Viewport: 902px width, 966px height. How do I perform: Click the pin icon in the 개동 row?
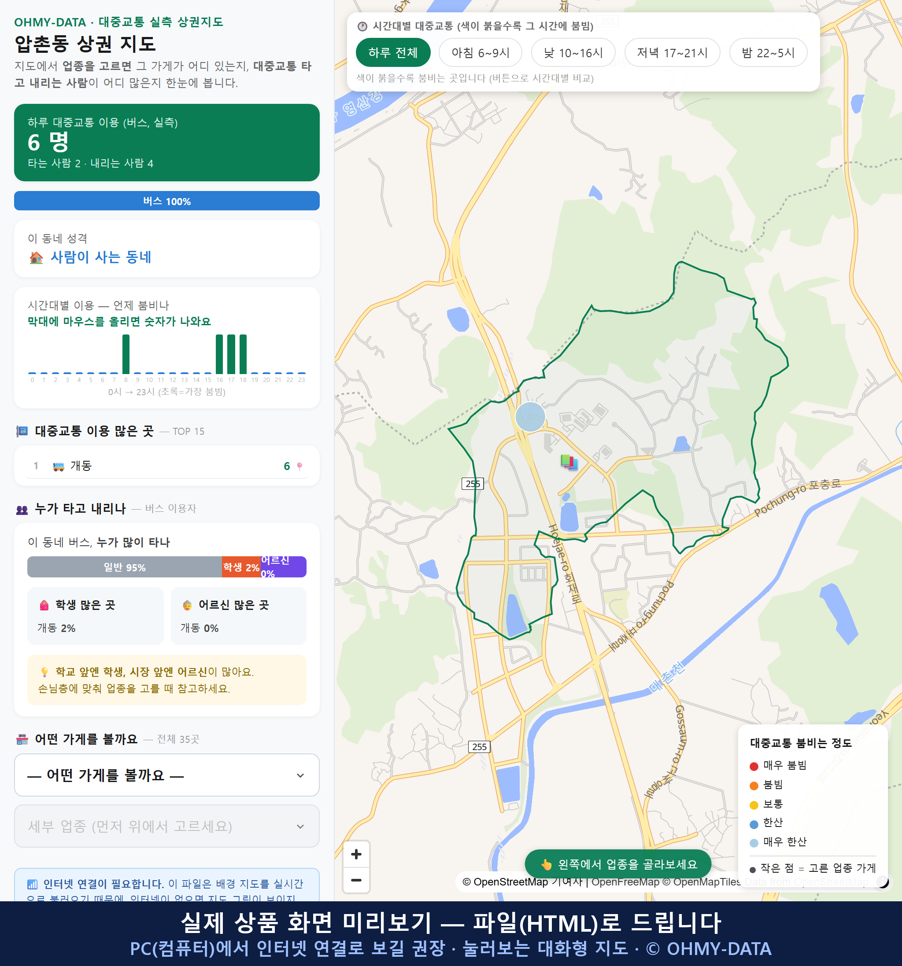click(299, 466)
